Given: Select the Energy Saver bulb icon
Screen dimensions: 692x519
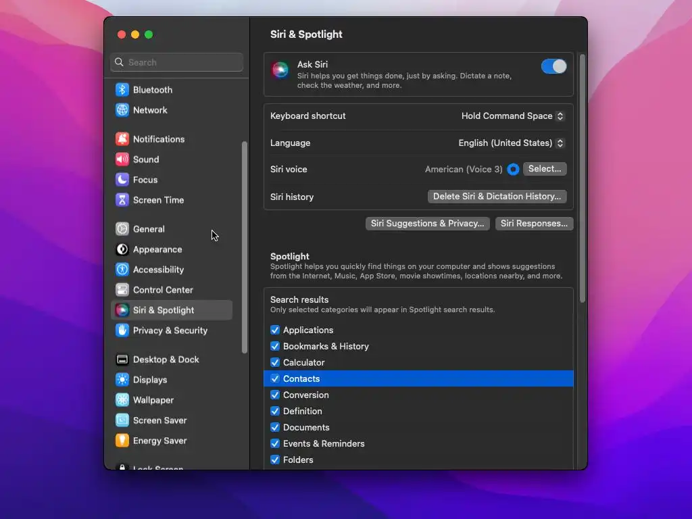Looking at the screenshot, I should tap(122, 441).
